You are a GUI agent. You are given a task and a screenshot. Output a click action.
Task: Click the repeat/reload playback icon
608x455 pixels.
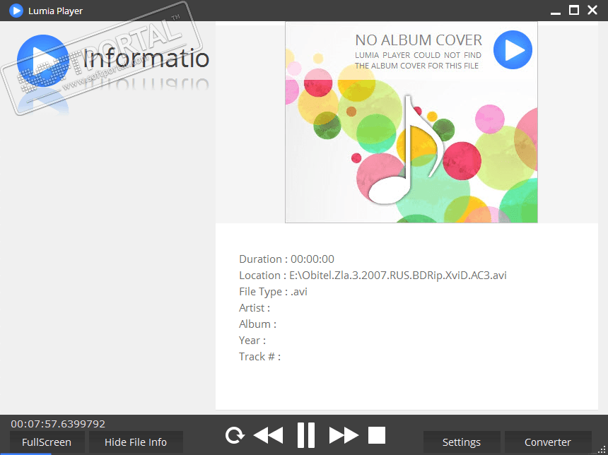point(235,435)
